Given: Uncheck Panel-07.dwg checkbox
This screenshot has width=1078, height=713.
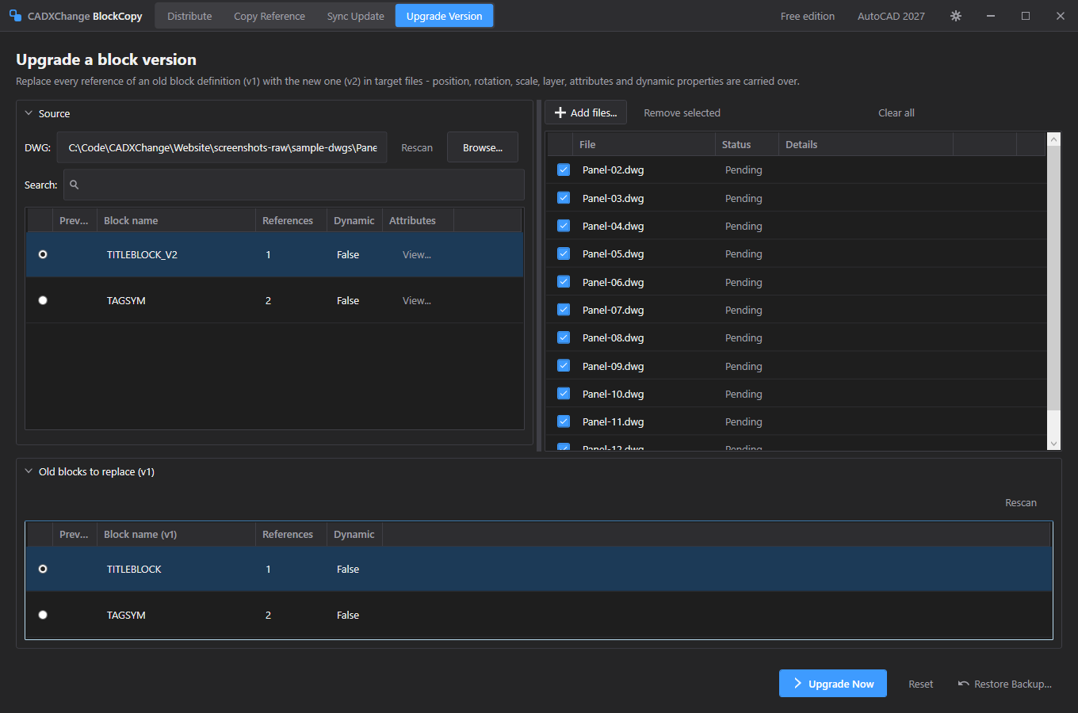Looking at the screenshot, I should click(x=564, y=310).
